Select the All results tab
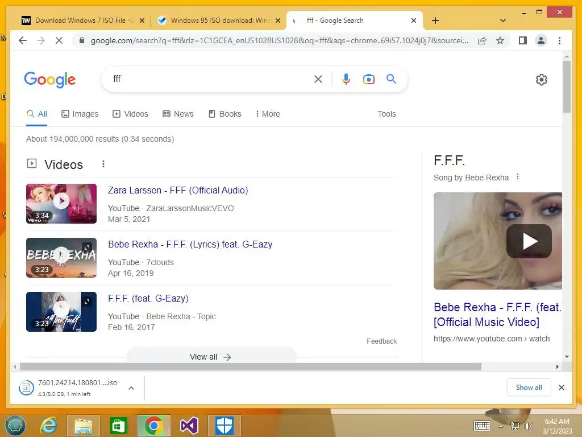 click(37, 114)
